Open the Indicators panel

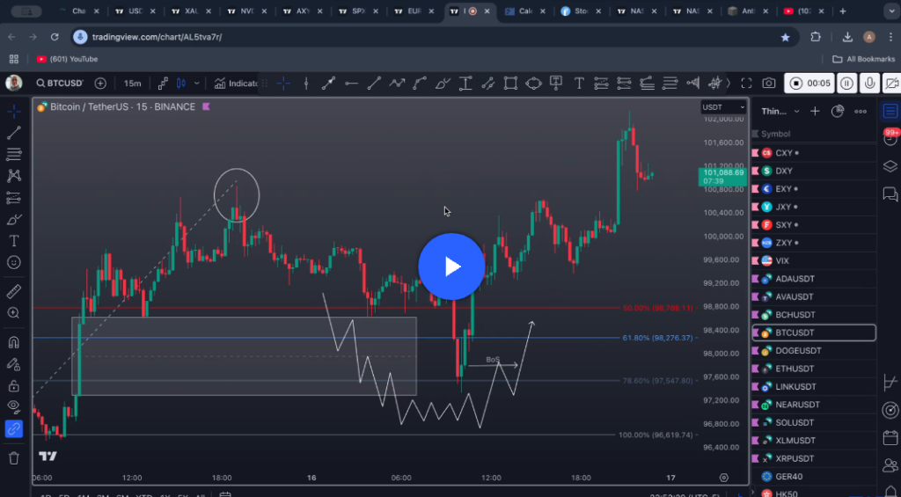236,84
